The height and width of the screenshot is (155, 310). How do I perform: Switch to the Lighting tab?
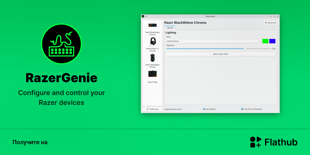[170, 28]
